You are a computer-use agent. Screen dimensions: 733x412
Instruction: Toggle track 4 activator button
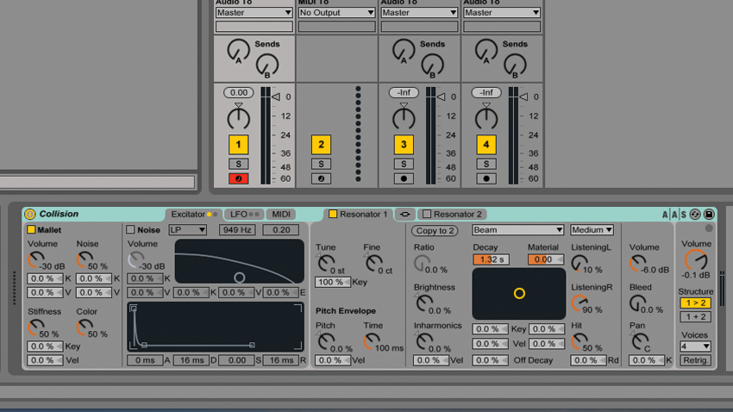point(486,145)
